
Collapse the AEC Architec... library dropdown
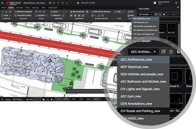145,14
